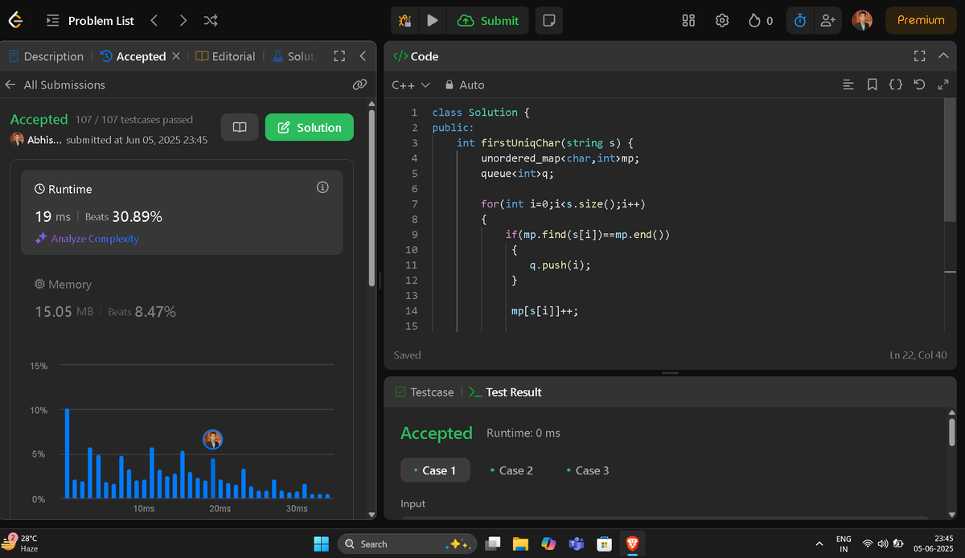Click the avatar marker on runtime chart
Image resolution: width=965 pixels, height=558 pixels.
click(213, 439)
